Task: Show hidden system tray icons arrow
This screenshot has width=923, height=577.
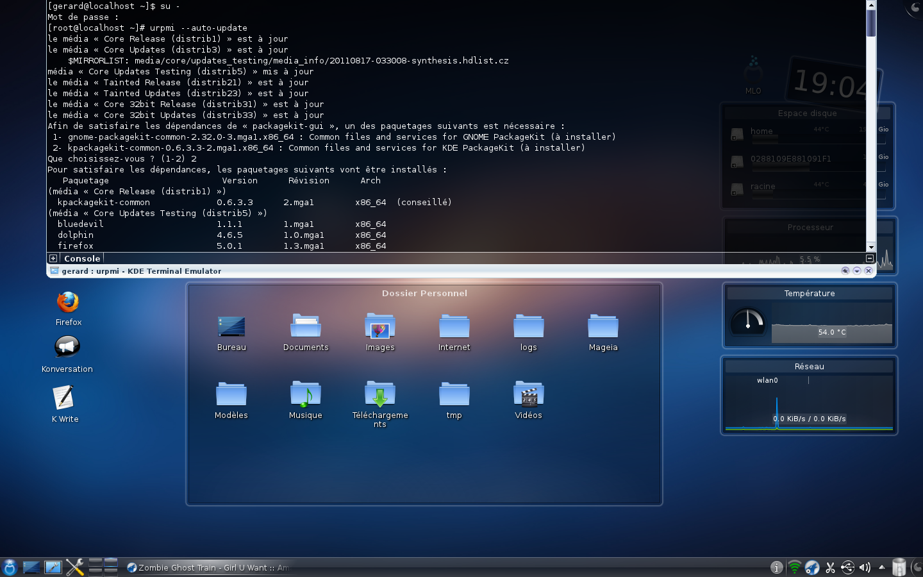Action: pyautogui.click(x=882, y=567)
